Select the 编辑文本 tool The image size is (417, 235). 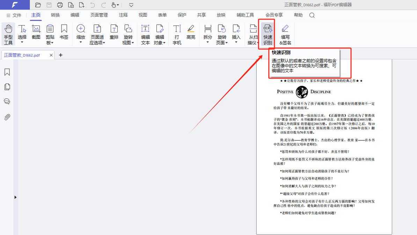tap(145, 34)
